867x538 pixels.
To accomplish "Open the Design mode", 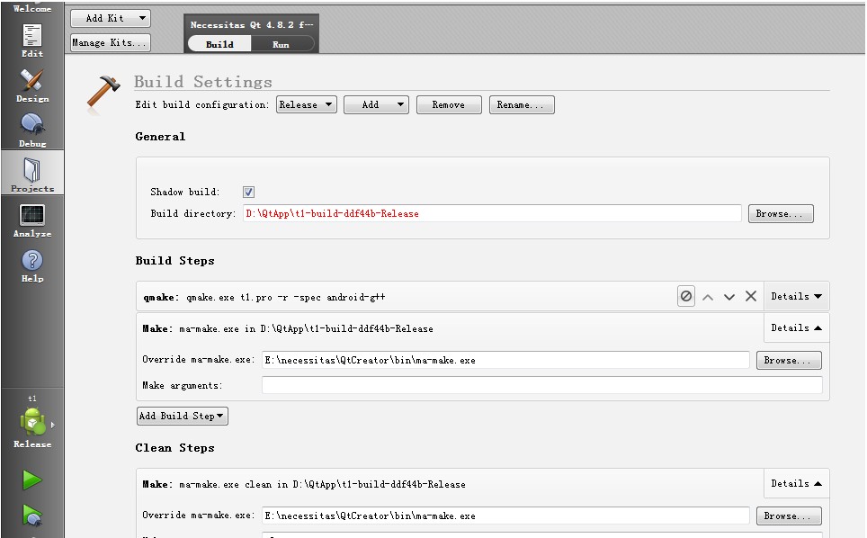I will [x=32, y=85].
